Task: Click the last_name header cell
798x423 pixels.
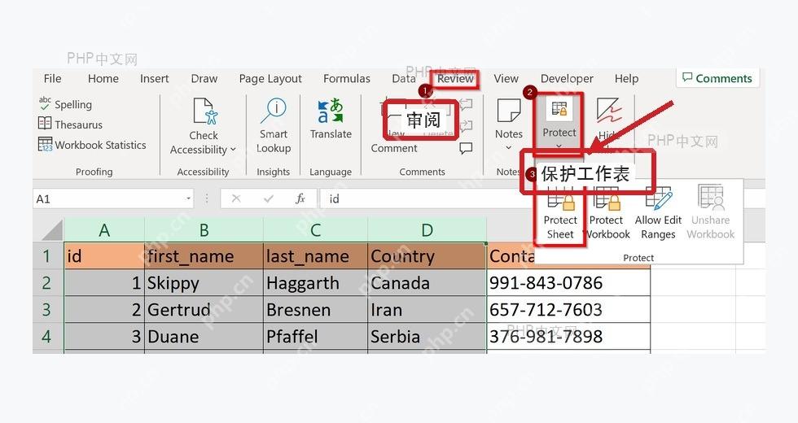Action: click(x=316, y=256)
